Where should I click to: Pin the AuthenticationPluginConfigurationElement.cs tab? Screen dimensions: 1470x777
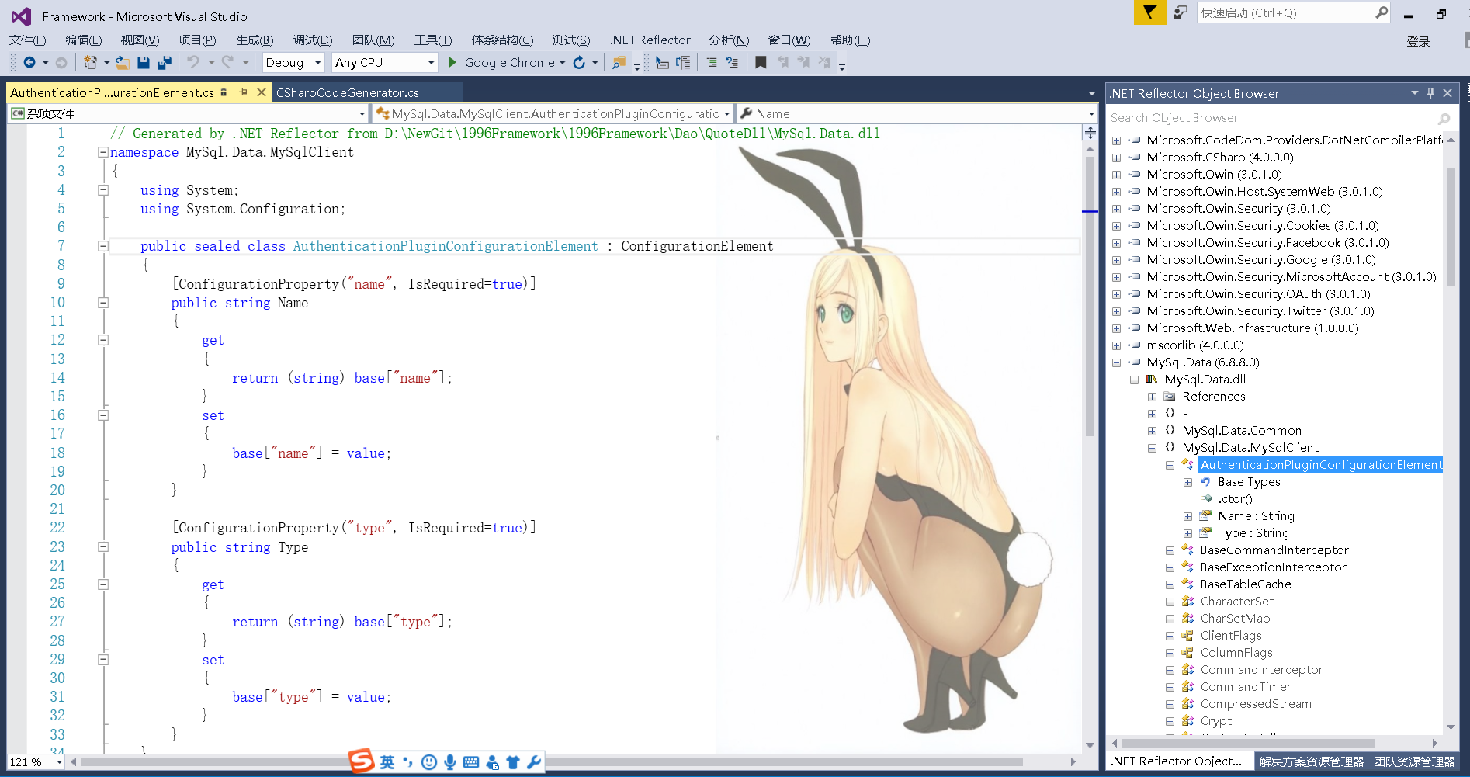click(243, 92)
